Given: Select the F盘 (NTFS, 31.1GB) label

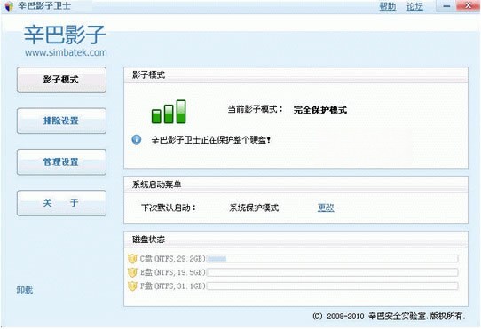Looking at the screenshot, I should (x=173, y=286).
